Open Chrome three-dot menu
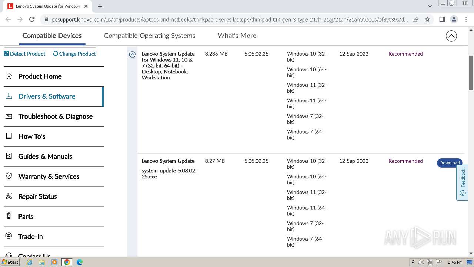The height and width of the screenshot is (267, 474). click(466, 19)
